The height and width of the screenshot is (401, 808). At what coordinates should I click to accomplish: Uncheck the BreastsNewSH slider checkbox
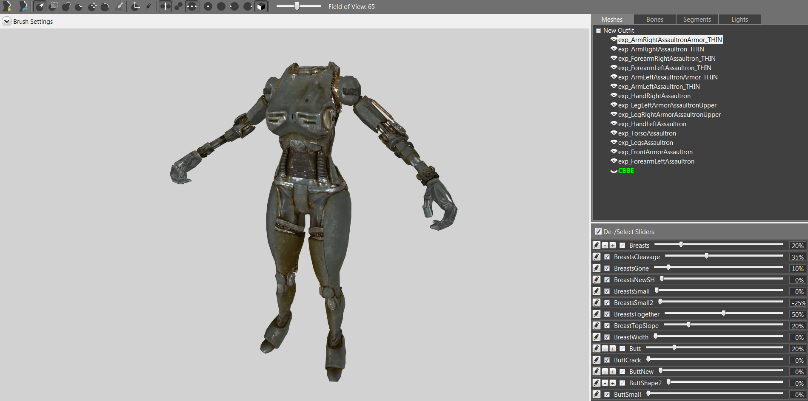coord(607,280)
